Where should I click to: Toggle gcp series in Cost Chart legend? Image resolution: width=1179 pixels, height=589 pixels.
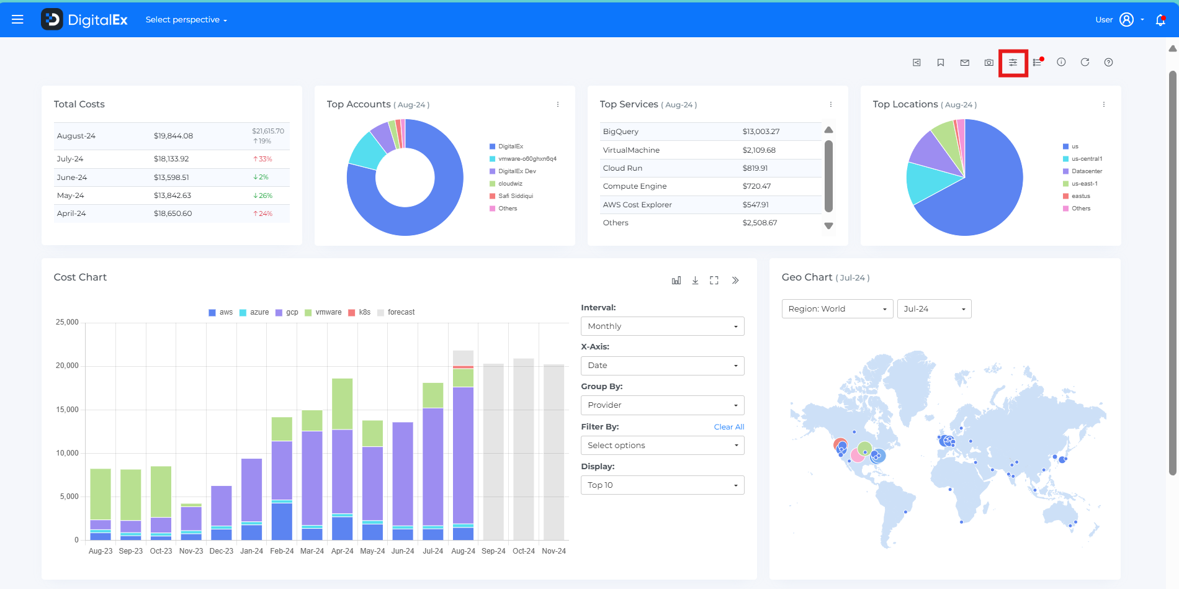[x=287, y=312]
